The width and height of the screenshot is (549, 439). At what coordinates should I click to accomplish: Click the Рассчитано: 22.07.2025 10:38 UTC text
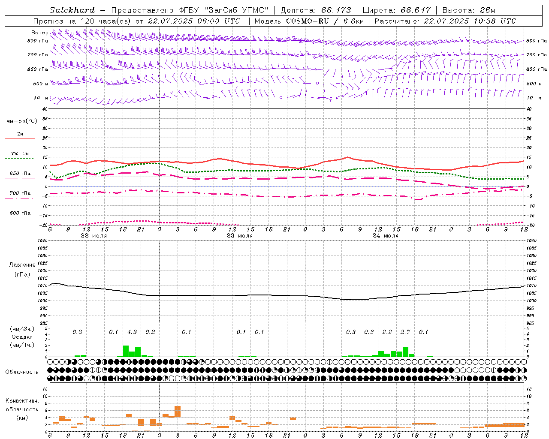point(445,21)
